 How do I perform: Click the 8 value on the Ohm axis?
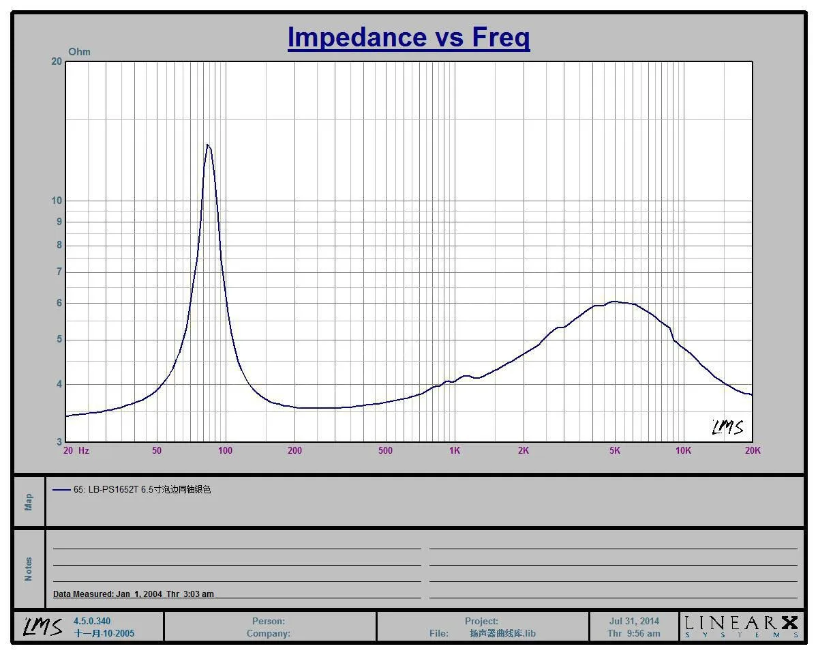pyautogui.click(x=59, y=245)
